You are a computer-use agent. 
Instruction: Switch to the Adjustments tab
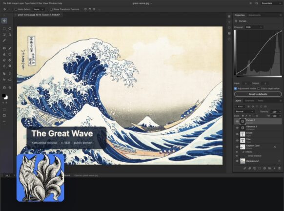click(255, 15)
